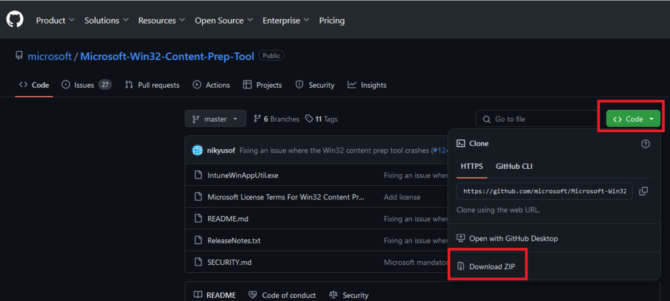Select the HTTPS clone URL field
Image resolution: width=670 pixels, height=301 pixels.
tap(544, 191)
